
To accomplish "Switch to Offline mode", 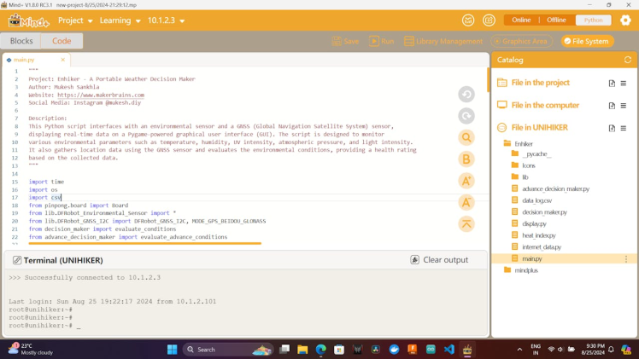I will click(x=556, y=20).
